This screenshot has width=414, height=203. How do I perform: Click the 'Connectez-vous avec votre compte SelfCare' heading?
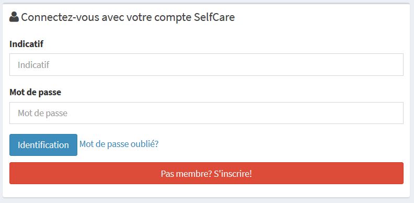(x=128, y=17)
